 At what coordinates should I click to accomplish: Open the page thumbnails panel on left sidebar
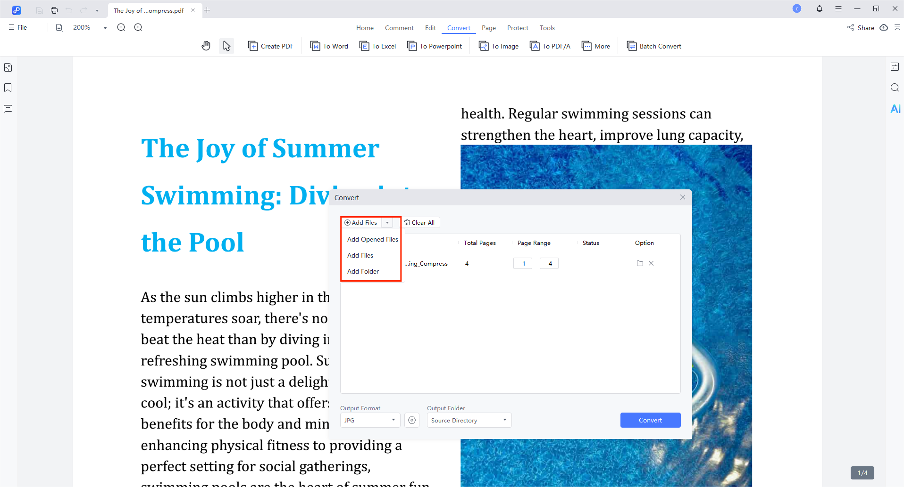click(x=8, y=67)
